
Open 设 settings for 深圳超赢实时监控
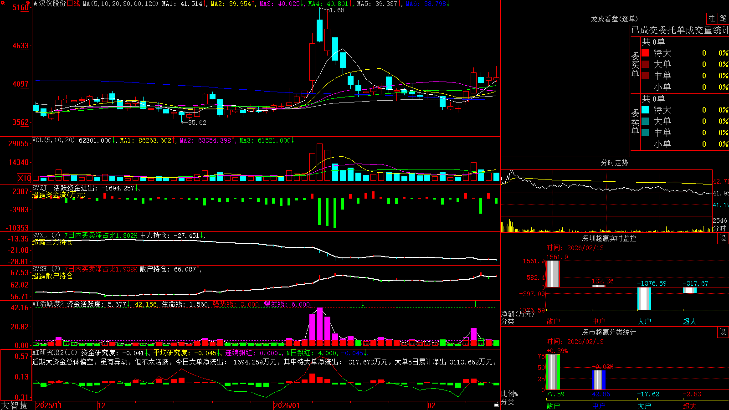click(x=723, y=238)
